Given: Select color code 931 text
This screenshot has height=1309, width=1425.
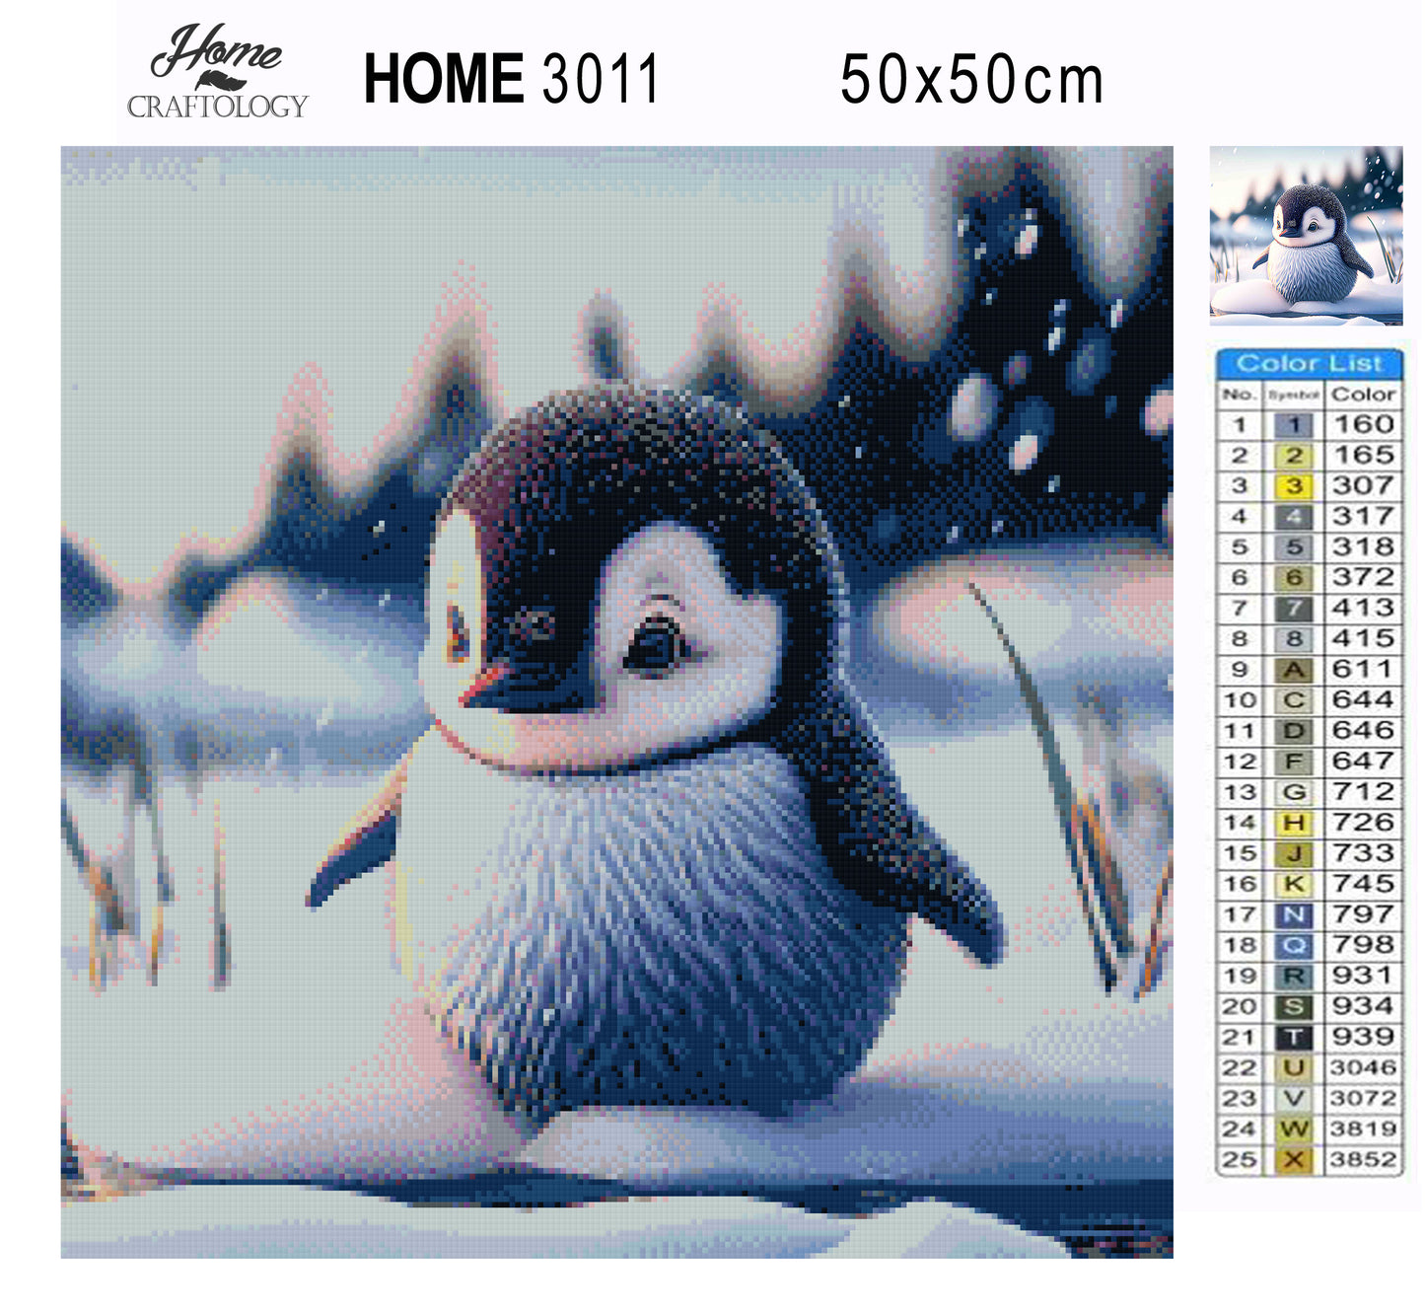Looking at the screenshot, I should click(1363, 975).
